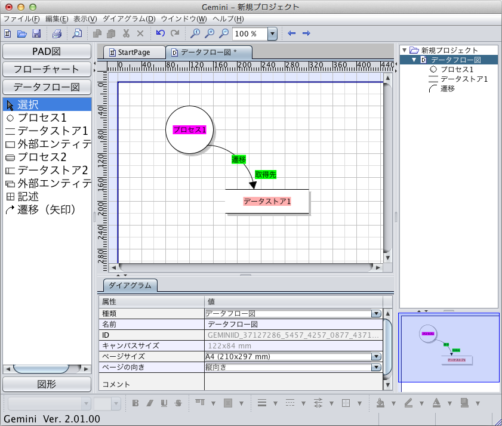
Task: Open a file with folder icon
Action: click(x=21, y=33)
